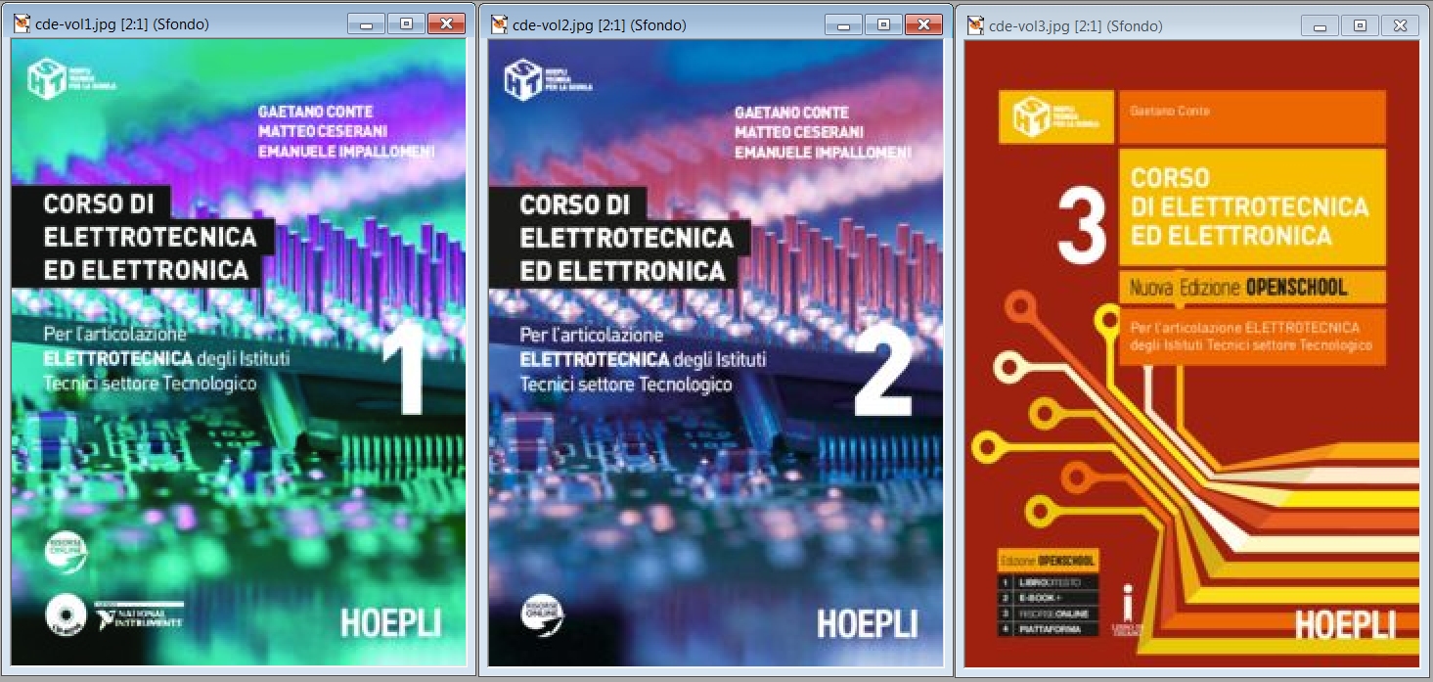Close the cde-vol3.jpg window

(x=1400, y=25)
